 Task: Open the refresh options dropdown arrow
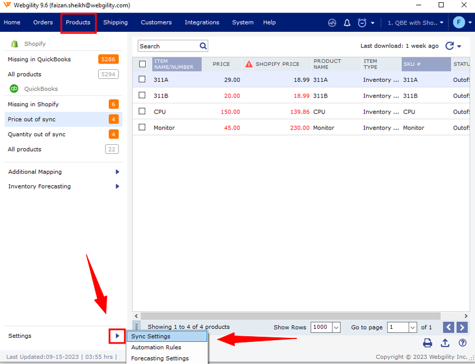(459, 47)
